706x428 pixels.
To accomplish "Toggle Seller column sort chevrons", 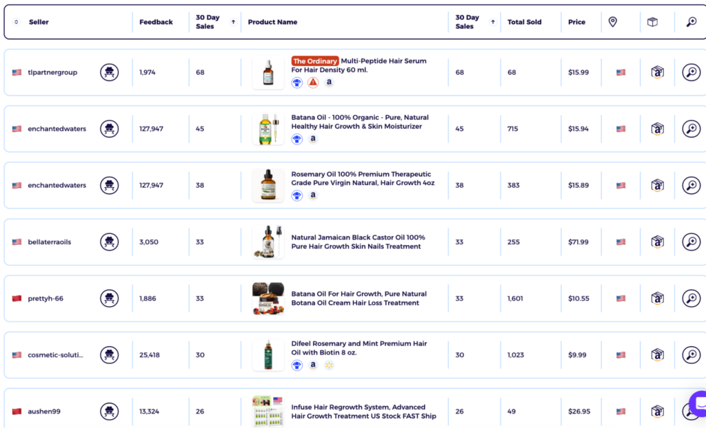I will pos(17,22).
